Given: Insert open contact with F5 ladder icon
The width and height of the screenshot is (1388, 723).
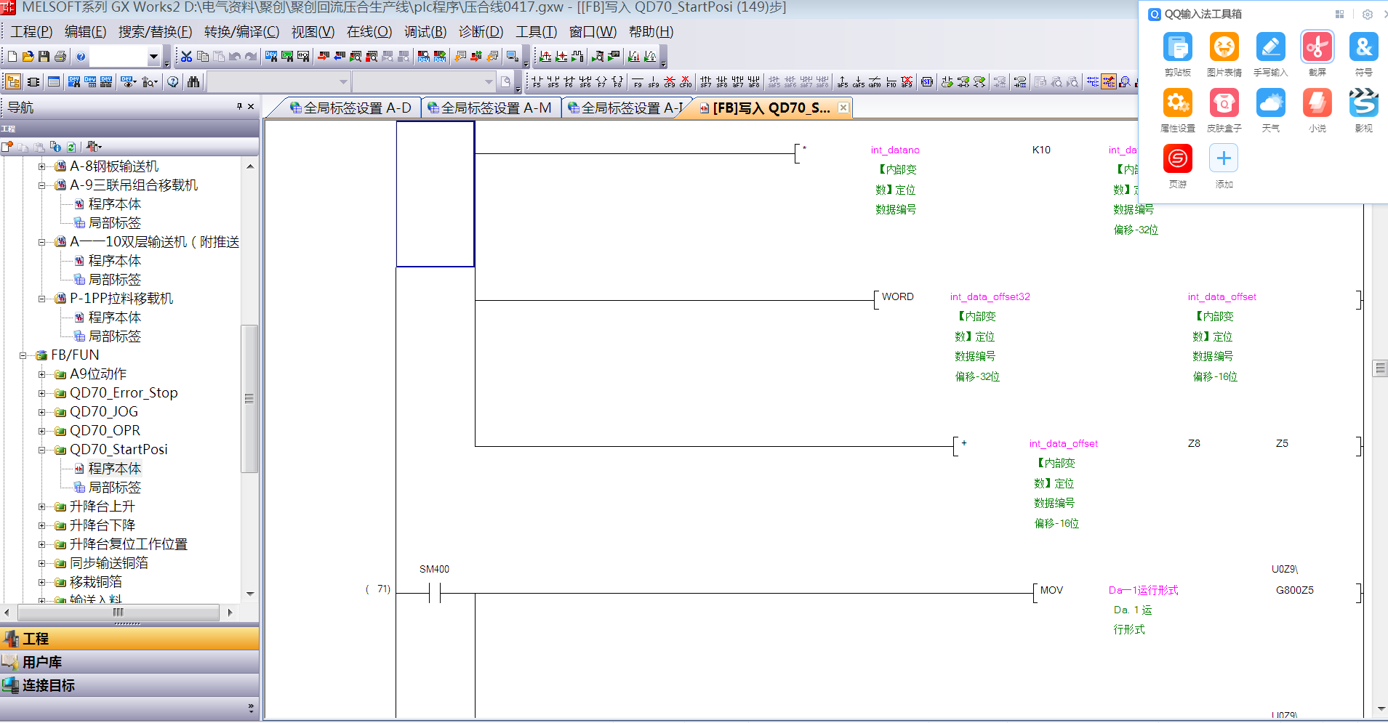Looking at the screenshot, I should pos(537,82).
